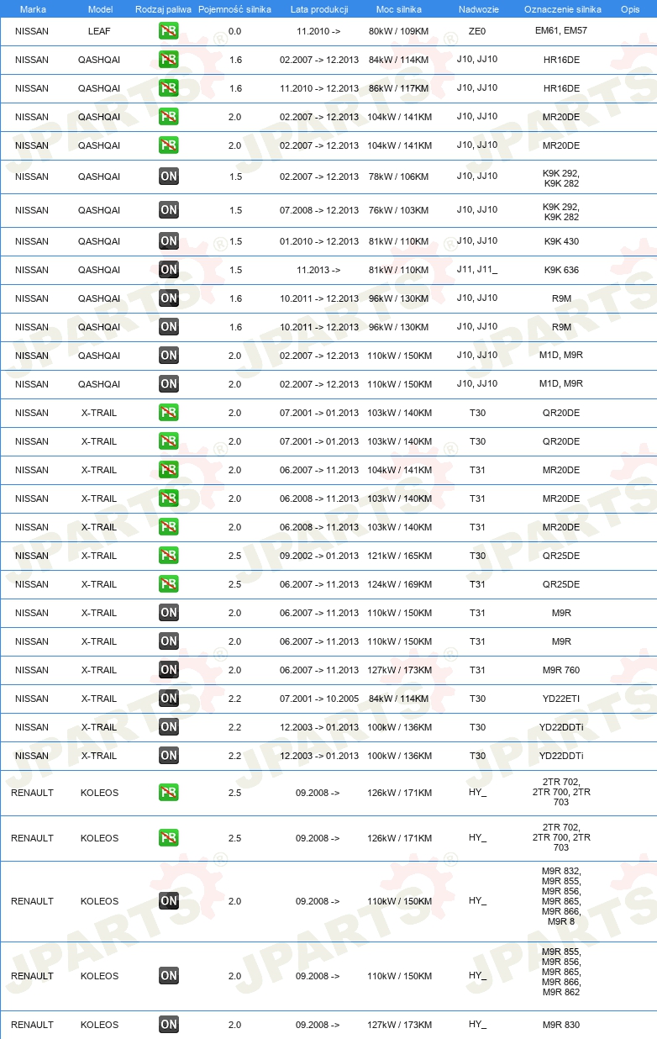Click the ON fuel icon in the M9R 760 row

pos(168,670)
